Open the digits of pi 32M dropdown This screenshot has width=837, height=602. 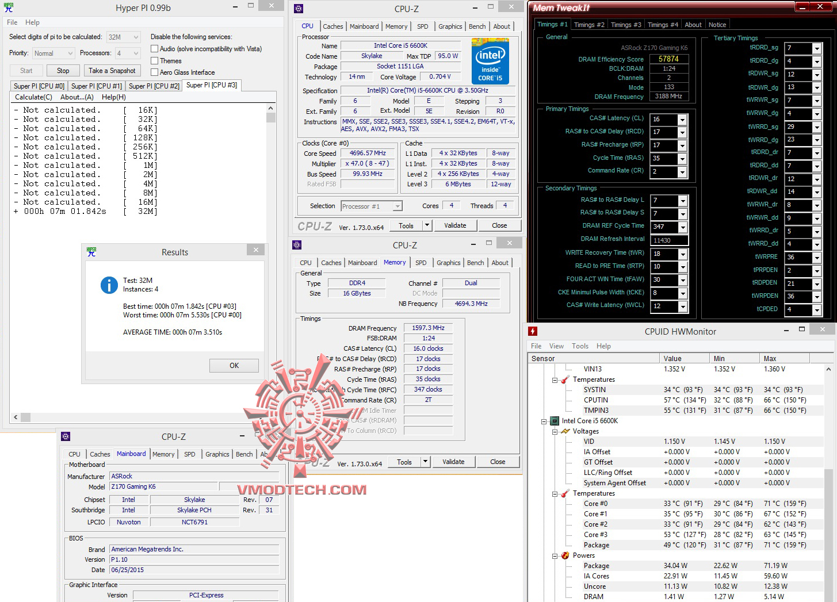pos(123,37)
